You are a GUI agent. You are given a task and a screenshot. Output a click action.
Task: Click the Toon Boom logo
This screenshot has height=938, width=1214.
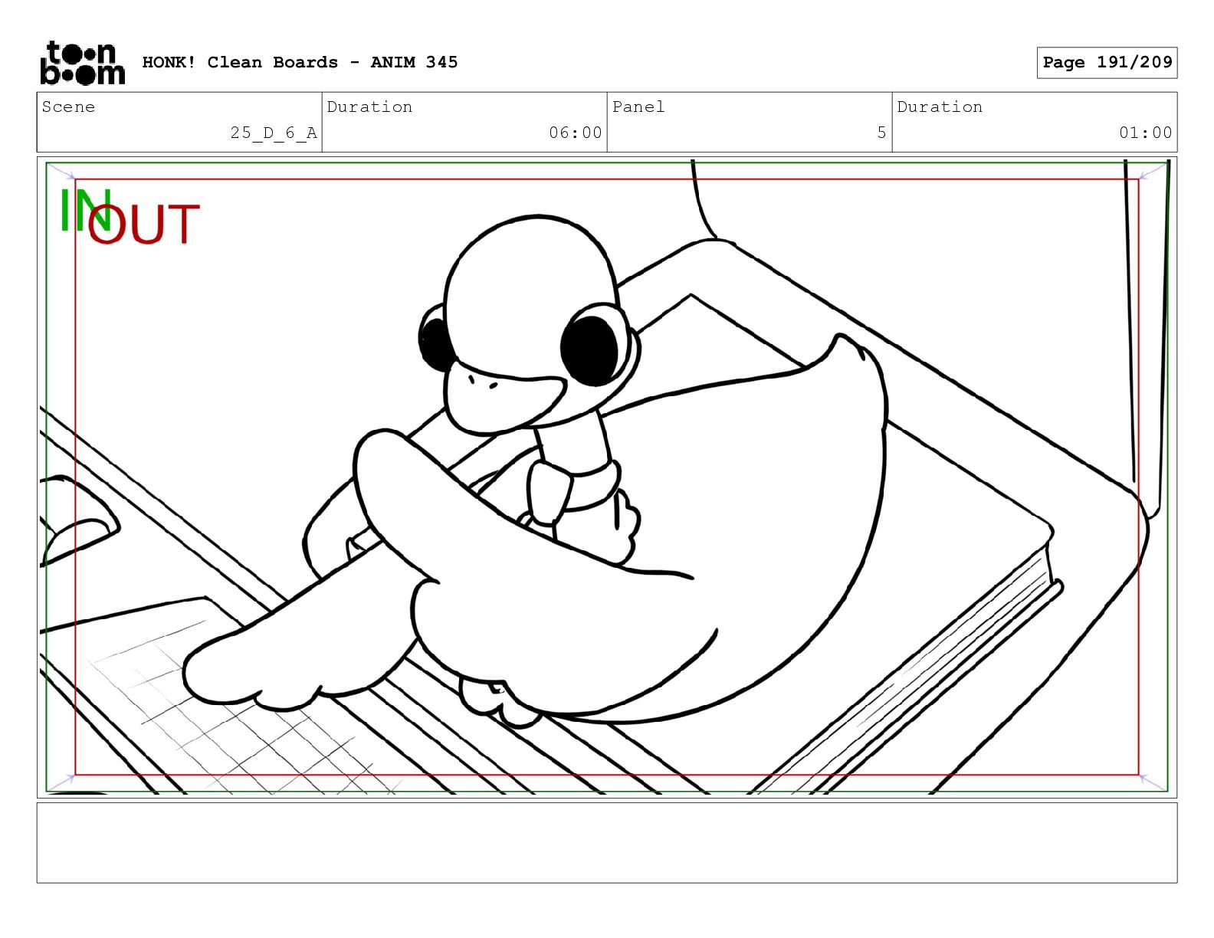pyautogui.click(x=82, y=63)
